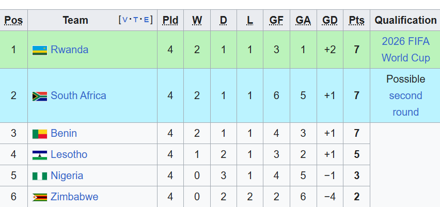Open the Rwanda team link
Image resolution: width=440 pixels, height=207 pixels.
point(69,50)
